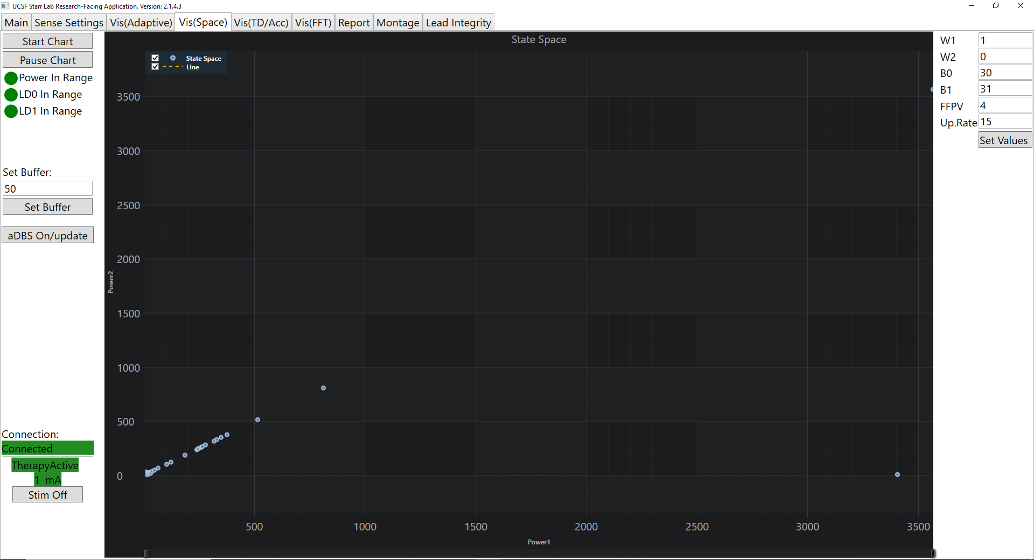Image resolution: width=1034 pixels, height=560 pixels.
Task: Open the Lead Integrity tab
Action: coord(458,23)
